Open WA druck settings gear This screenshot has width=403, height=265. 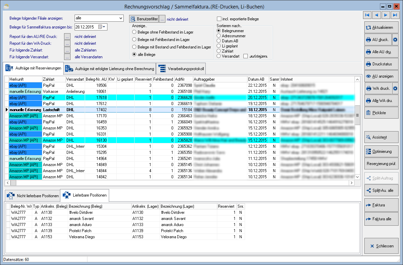pos(395,88)
